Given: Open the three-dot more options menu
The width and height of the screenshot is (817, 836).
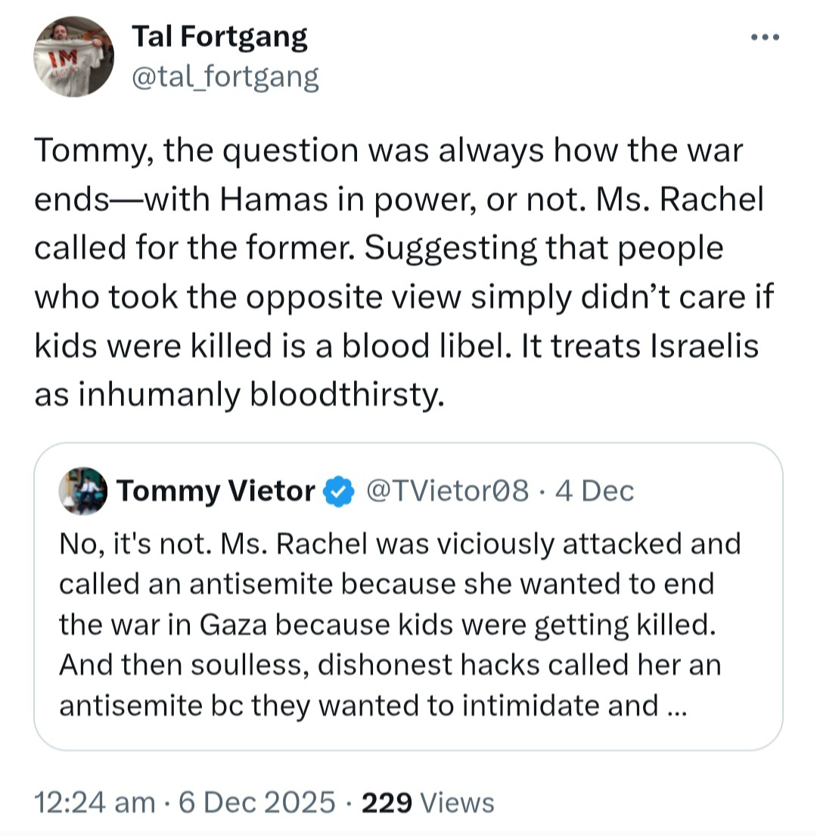Looking at the screenshot, I should [766, 37].
